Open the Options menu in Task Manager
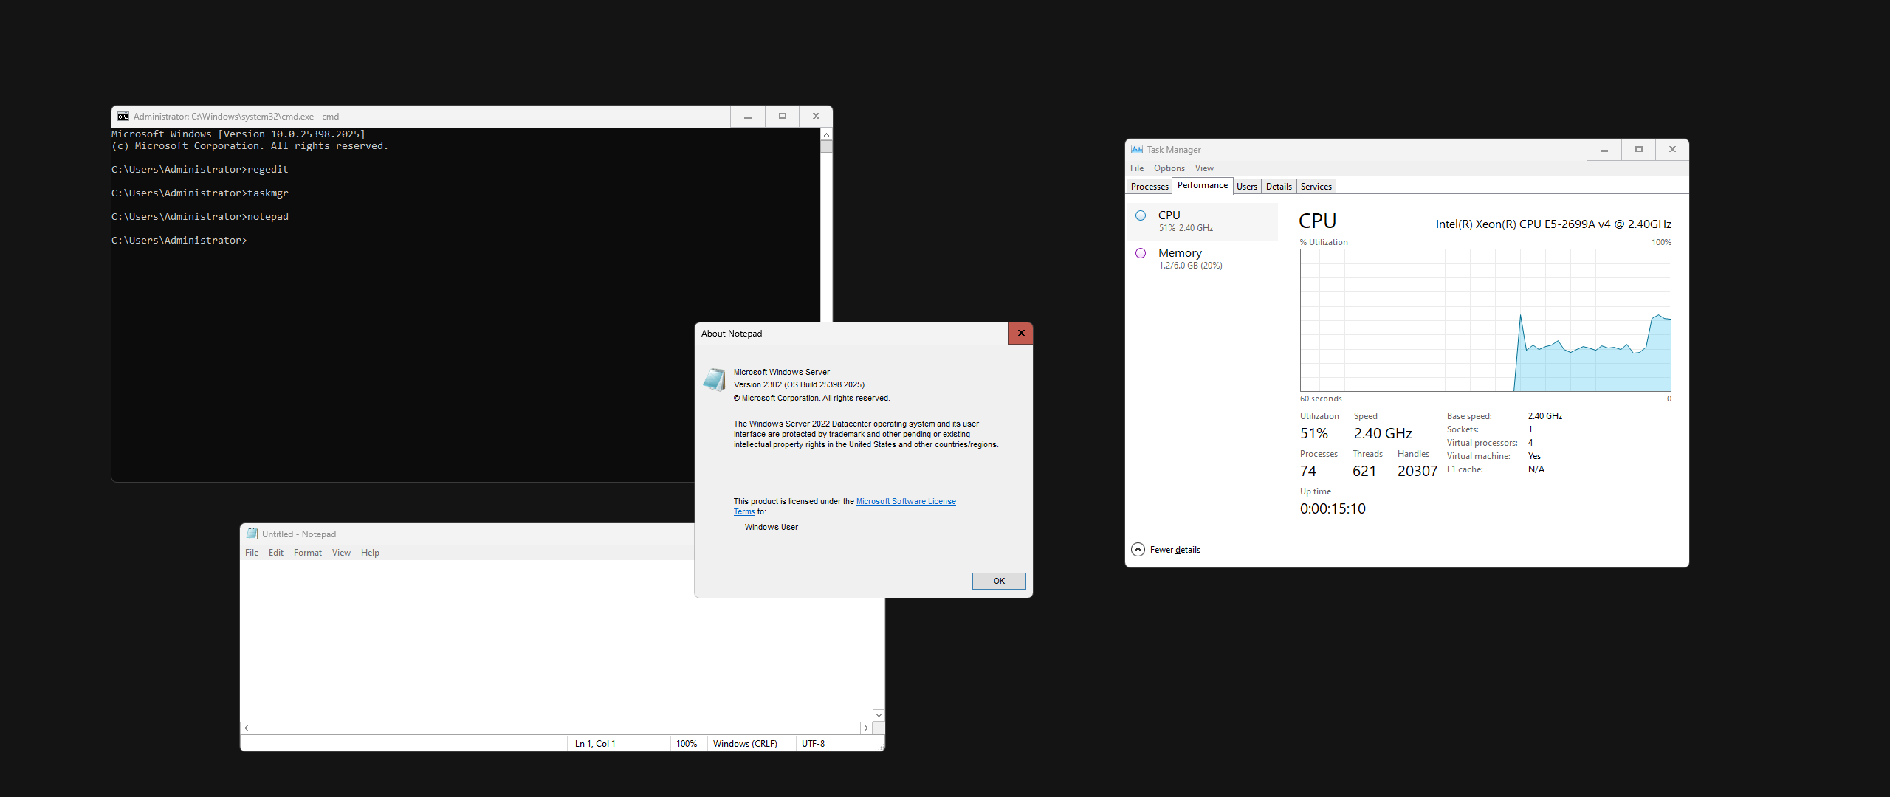Image resolution: width=1890 pixels, height=797 pixels. pyautogui.click(x=1169, y=168)
